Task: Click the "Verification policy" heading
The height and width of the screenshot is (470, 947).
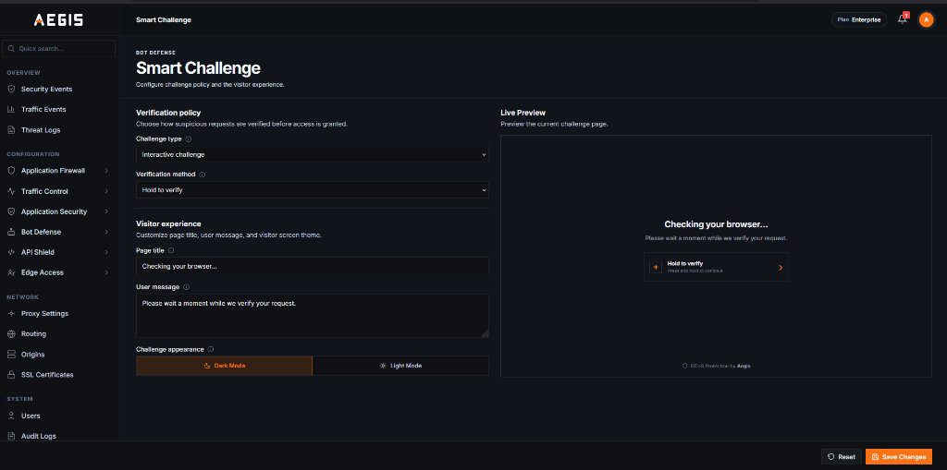Action: click(168, 113)
